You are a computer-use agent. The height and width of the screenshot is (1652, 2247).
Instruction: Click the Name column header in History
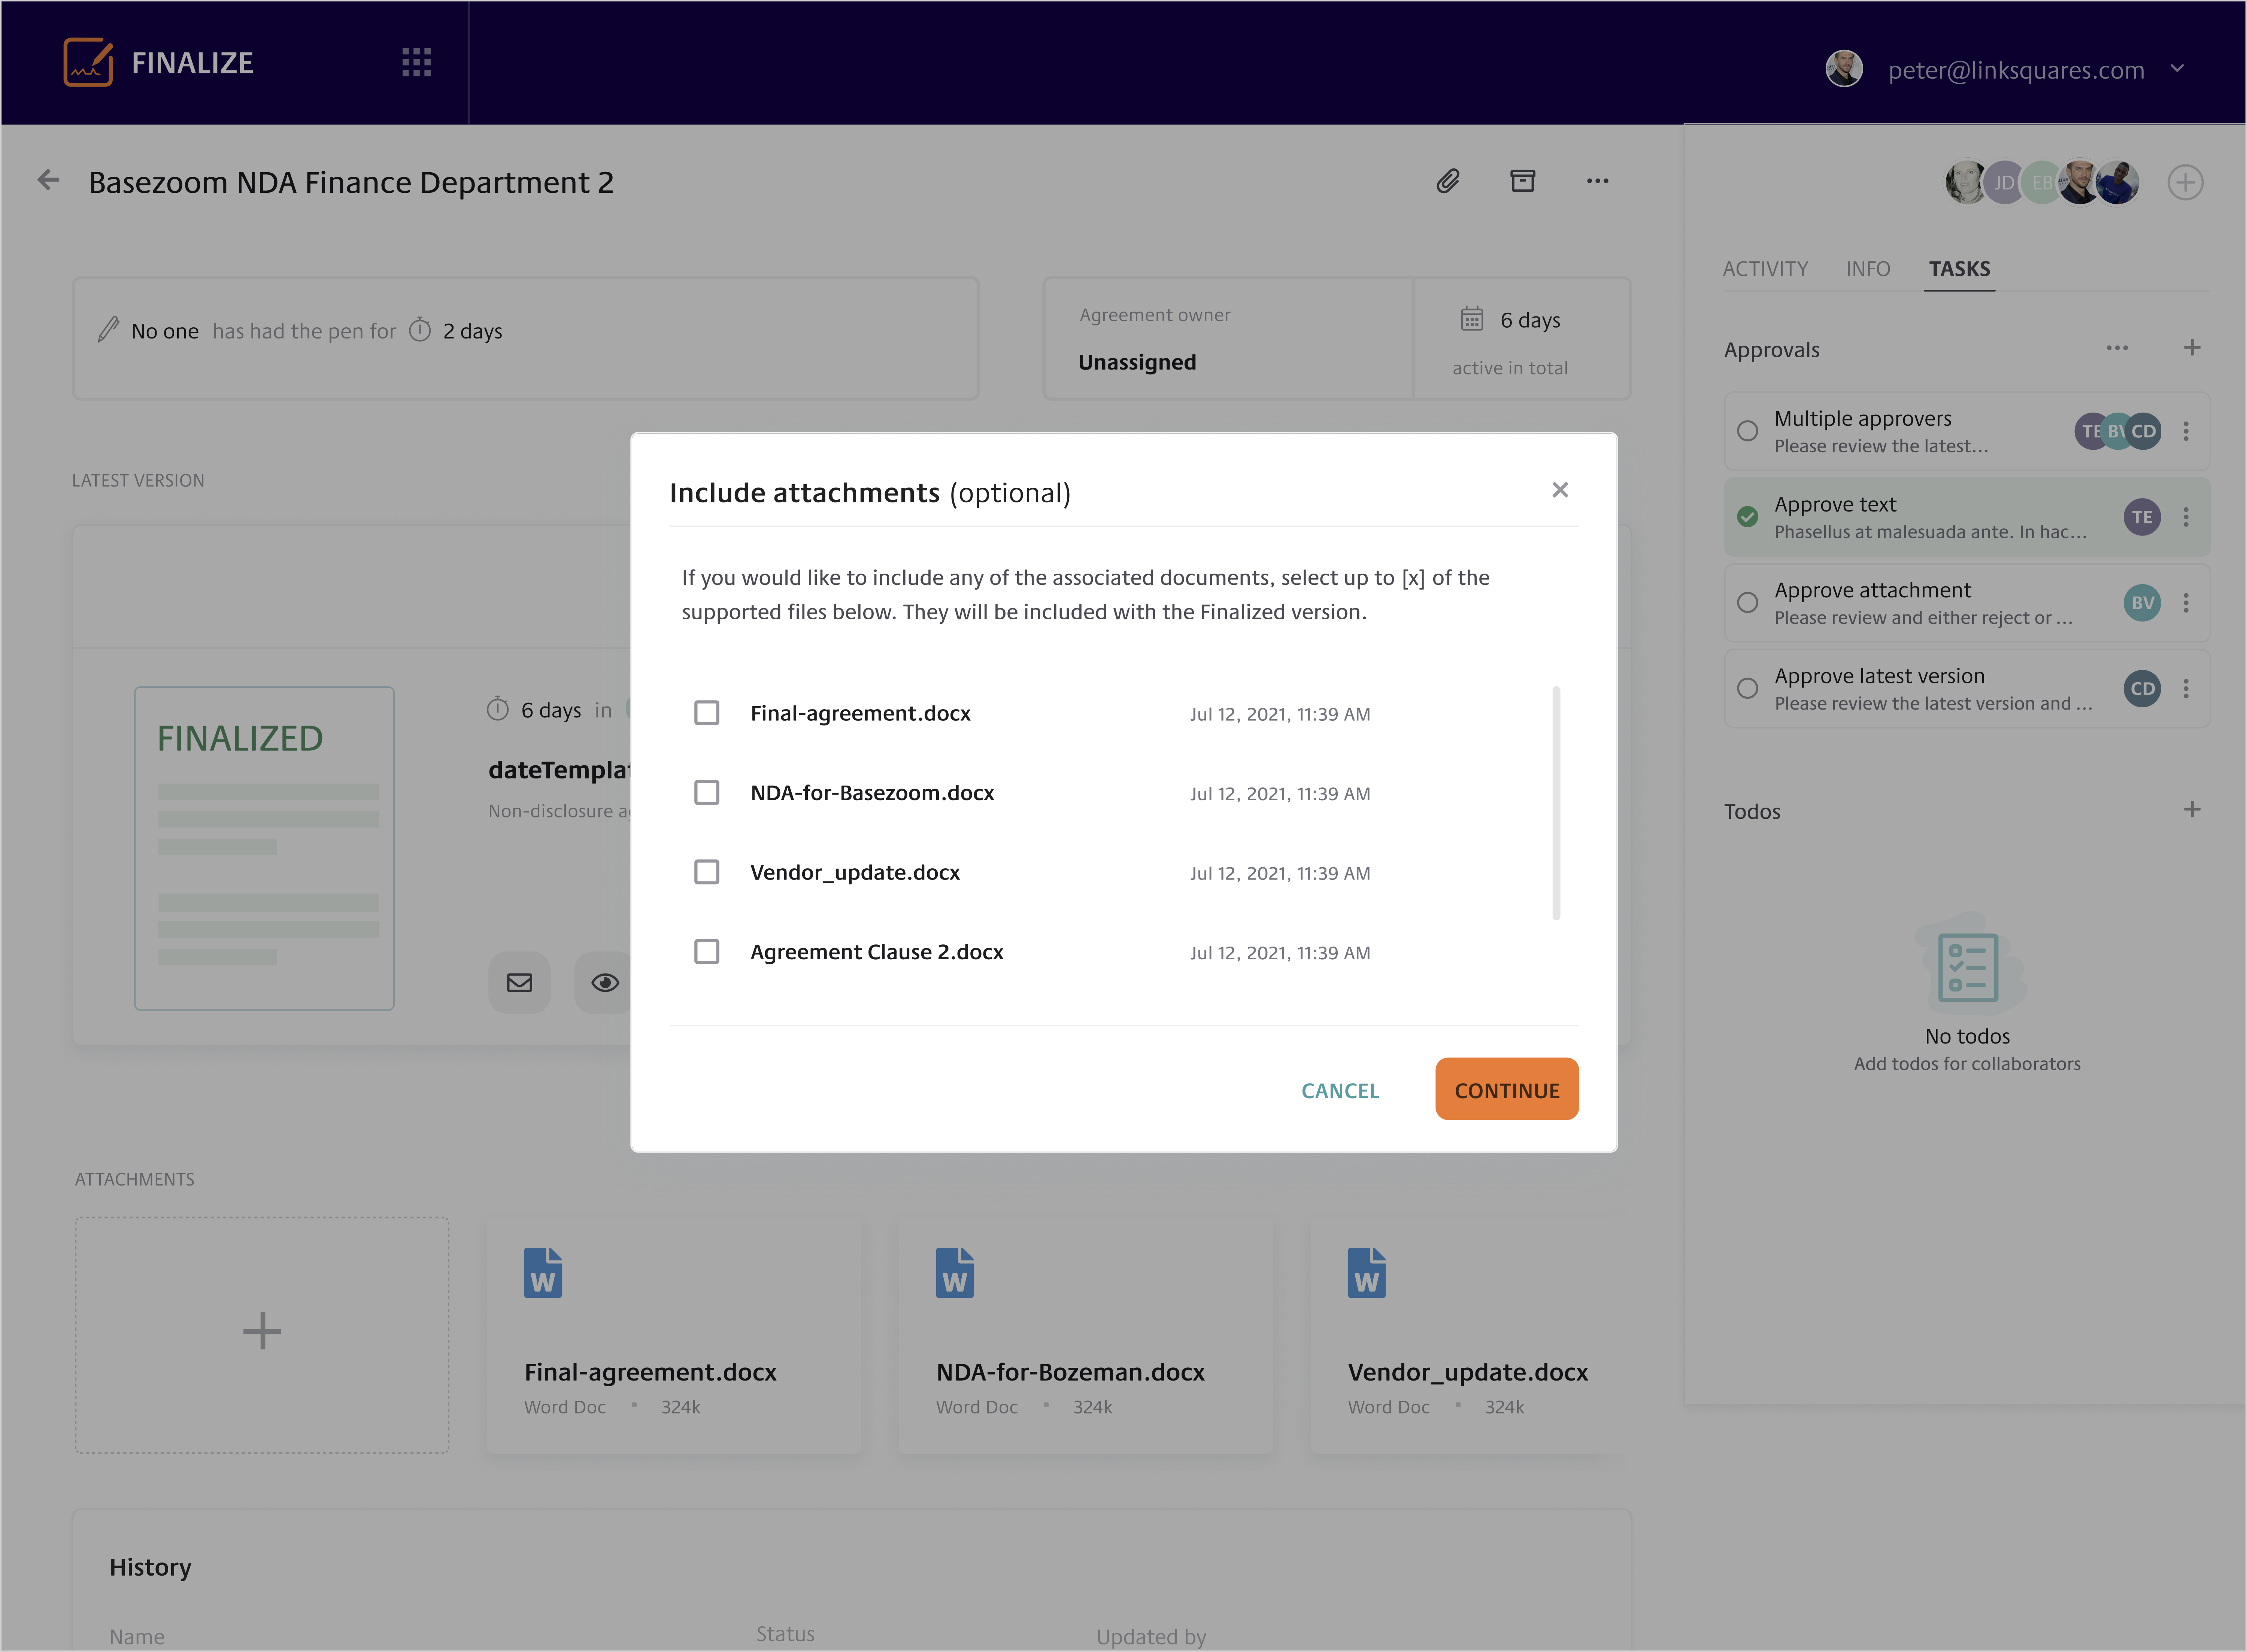click(137, 1637)
